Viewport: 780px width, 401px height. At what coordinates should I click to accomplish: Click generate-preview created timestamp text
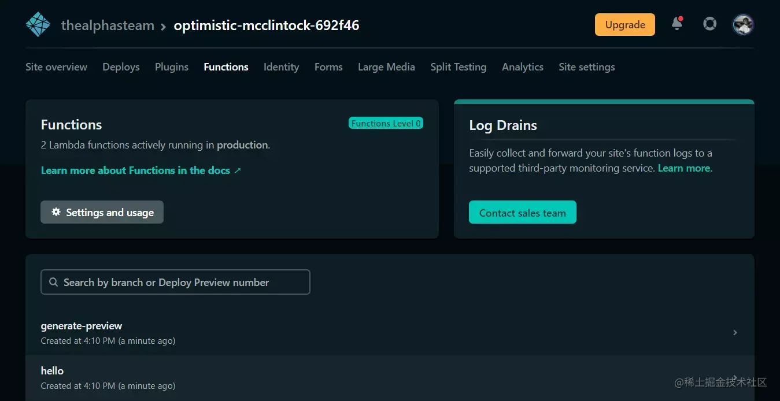[x=108, y=341]
